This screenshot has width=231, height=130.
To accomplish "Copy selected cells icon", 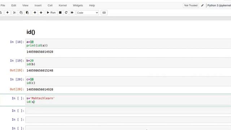I will (x=21, y=13).
